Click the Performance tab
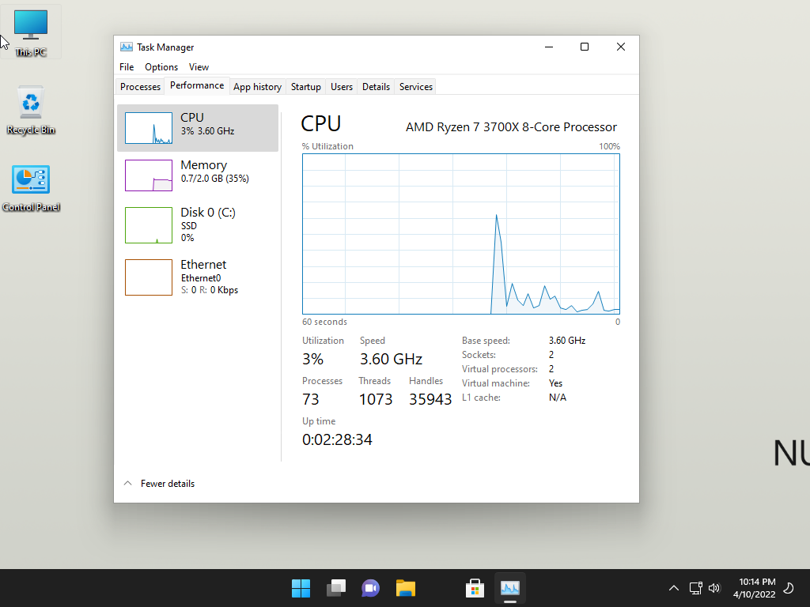Screen dimensions: 810x607 click(x=197, y=85)
